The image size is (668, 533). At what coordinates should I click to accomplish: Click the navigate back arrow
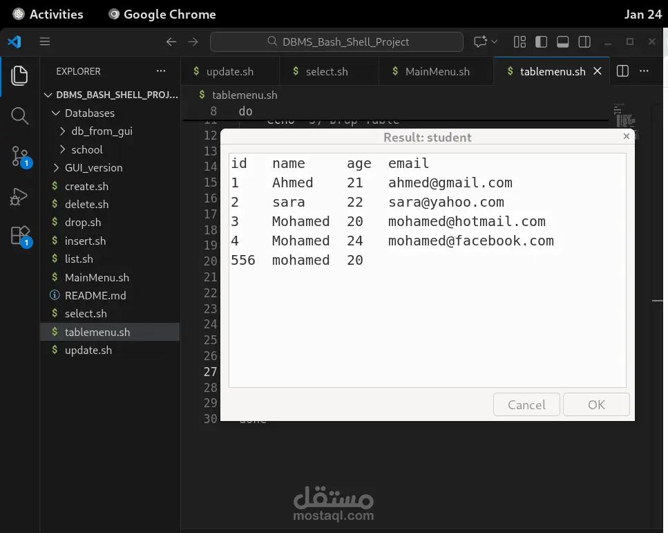click(x=171, y=41)
